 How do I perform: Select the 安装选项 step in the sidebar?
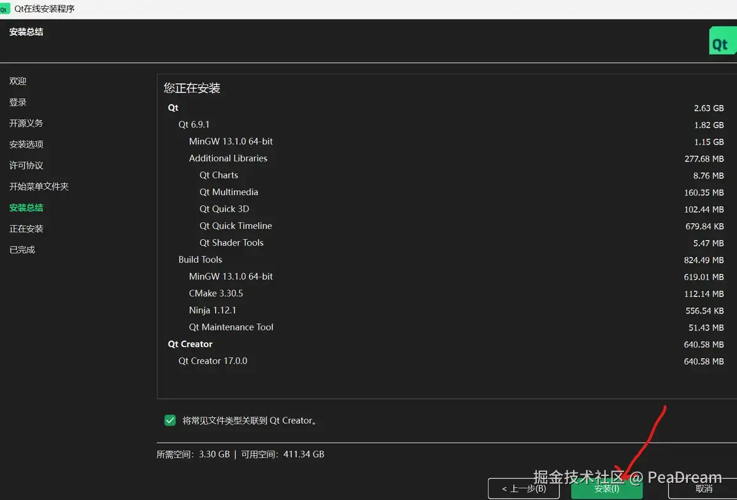pos(26,144)
